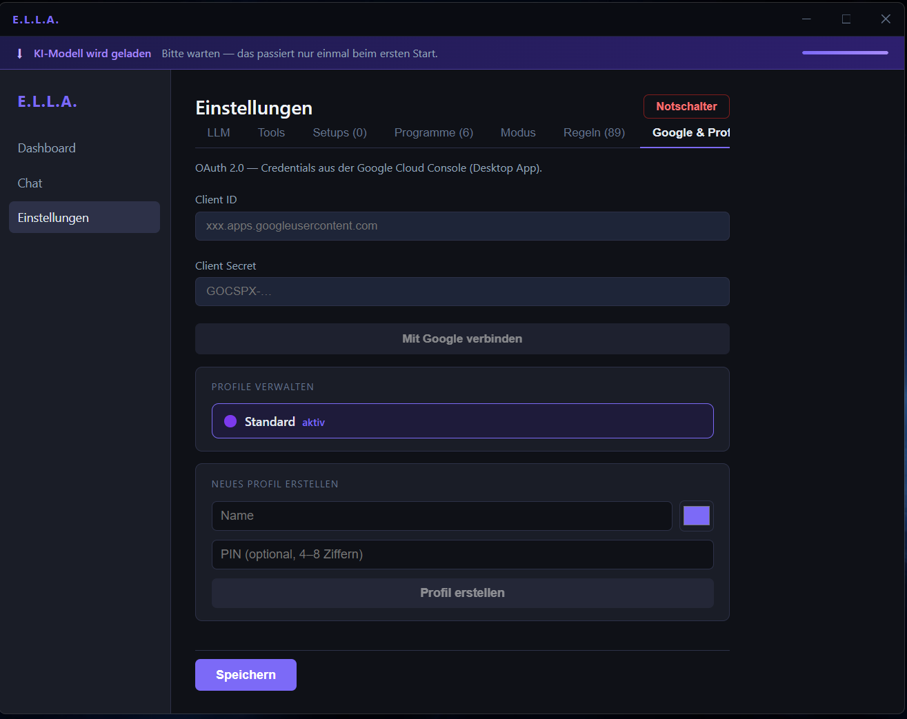The width and height of the screenshot is (907, 719).
Task: Select the Google & Profile tab
Action: pos(686,132)
